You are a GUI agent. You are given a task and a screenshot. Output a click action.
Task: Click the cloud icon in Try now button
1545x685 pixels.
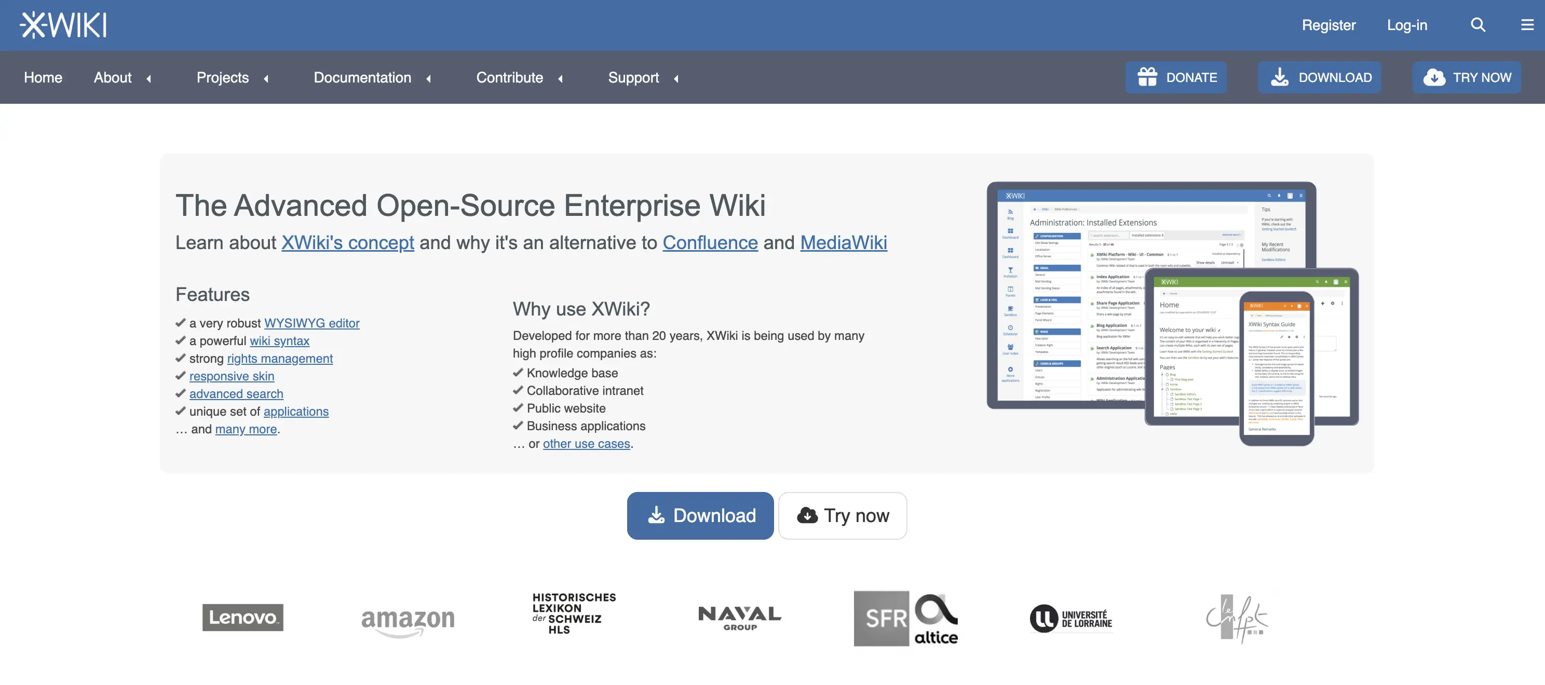[x=807, y=515]
